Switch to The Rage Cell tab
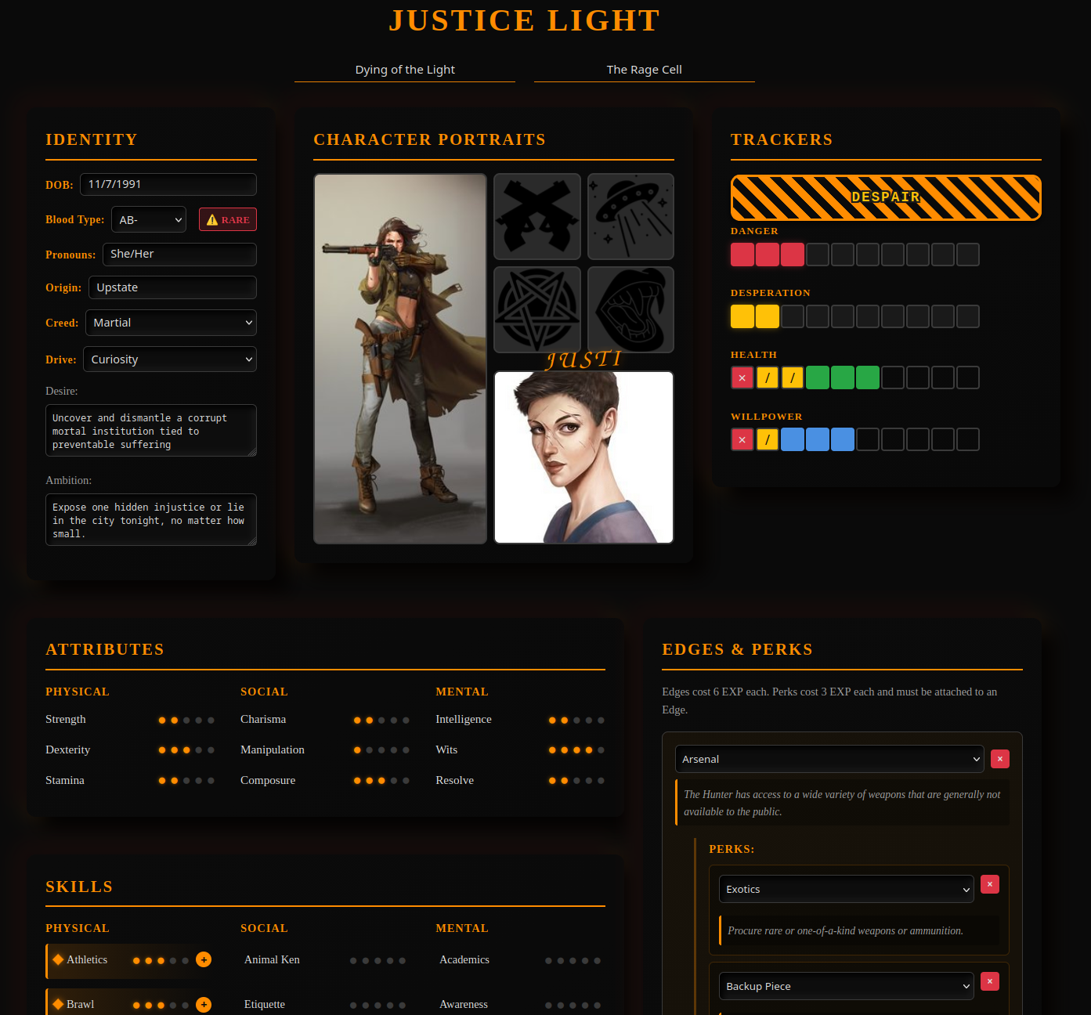Screen dimensions: 1091x1015 pos(644,69)
